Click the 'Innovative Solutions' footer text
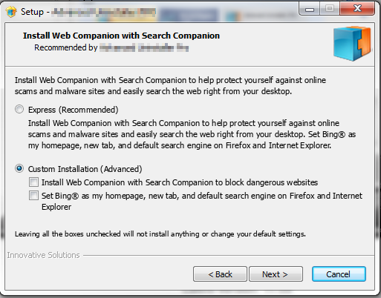381x298 pixels. pyautogui.click(x=43, y=255)
